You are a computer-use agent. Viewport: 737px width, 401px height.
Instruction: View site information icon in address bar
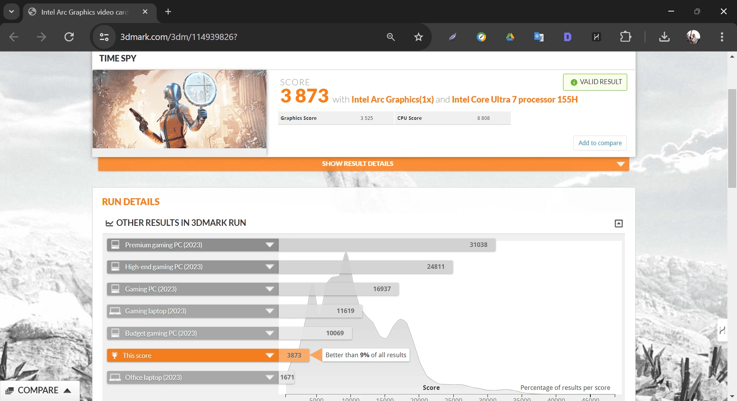[104, 37]
